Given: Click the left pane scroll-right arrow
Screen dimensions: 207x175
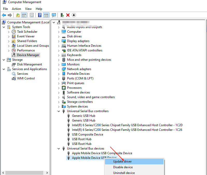Looking at the screenshot, I should [47, 173].
